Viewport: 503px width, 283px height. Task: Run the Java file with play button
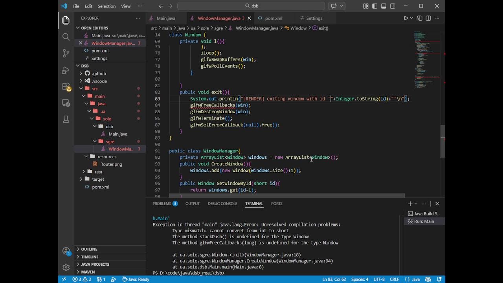(x=406, y=18)
